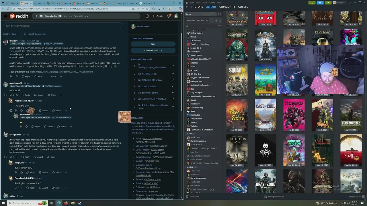Viewport: 367px width, 206px height.
Task: Switch to Steam STORE tab
Action: 199,7
